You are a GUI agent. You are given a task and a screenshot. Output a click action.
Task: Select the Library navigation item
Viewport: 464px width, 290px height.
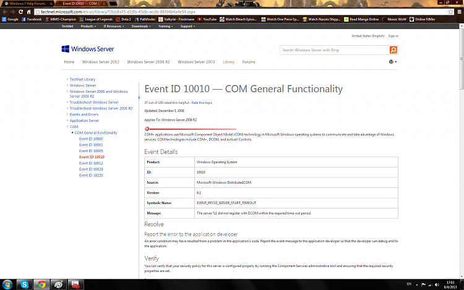[x=228, y=62]
